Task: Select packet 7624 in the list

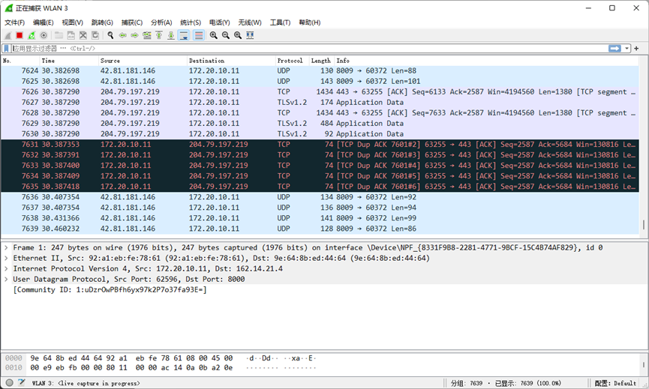Action: [x=320, y=70]
